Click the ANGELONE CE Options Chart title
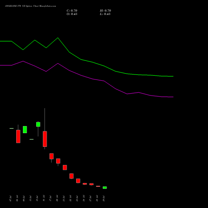 pyautogui.click(x=30, y=6)
